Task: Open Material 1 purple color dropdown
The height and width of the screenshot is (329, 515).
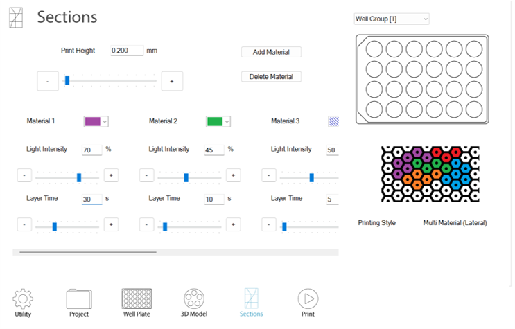Action: [x=96, y=121]
